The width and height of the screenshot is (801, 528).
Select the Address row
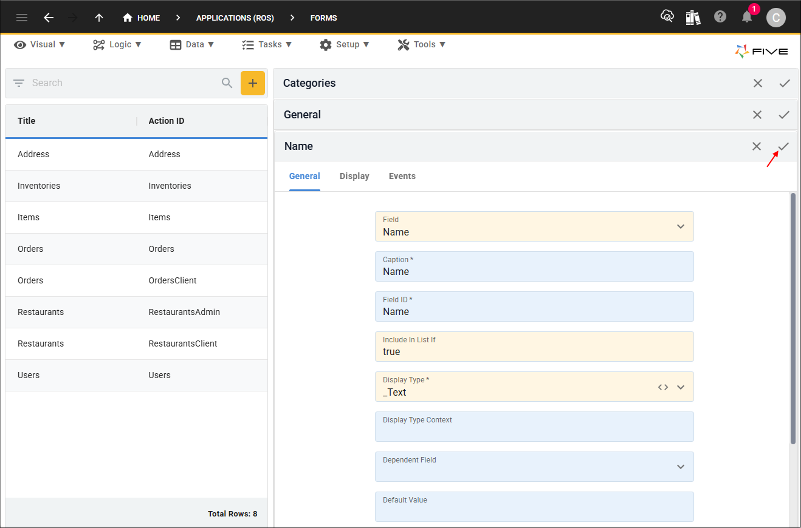click(136, 154)
